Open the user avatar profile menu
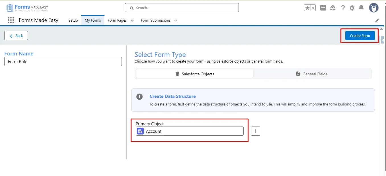This screenshot has width=386, height=176. click(373, 8)
